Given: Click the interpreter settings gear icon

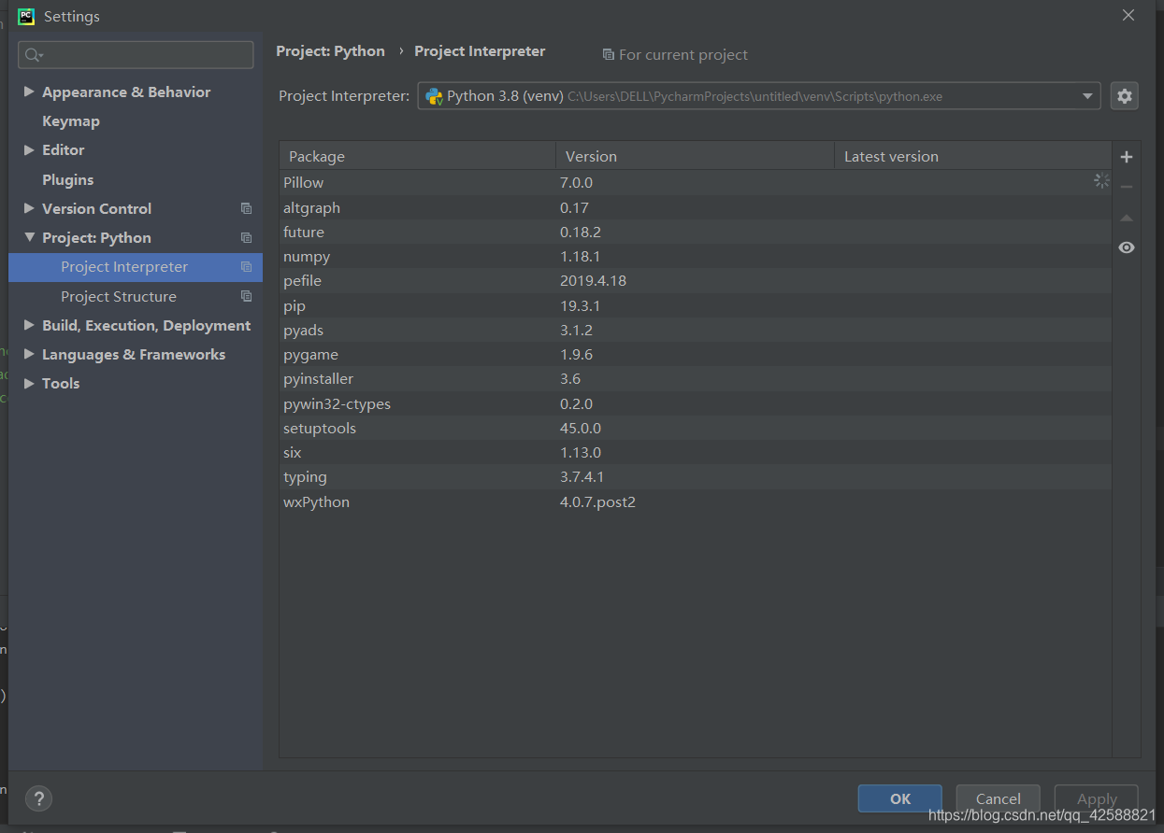Looking at the screenshot, I should (x=1124, y=95).
